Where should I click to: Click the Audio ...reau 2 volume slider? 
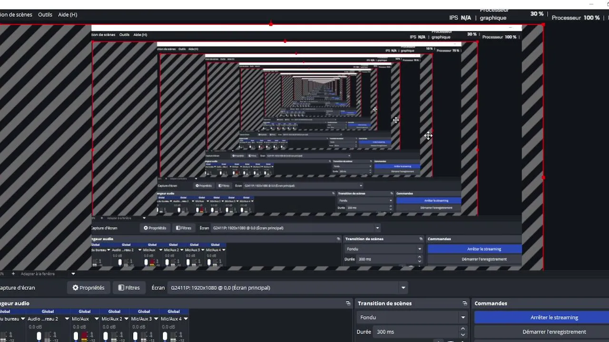(39, 336)
